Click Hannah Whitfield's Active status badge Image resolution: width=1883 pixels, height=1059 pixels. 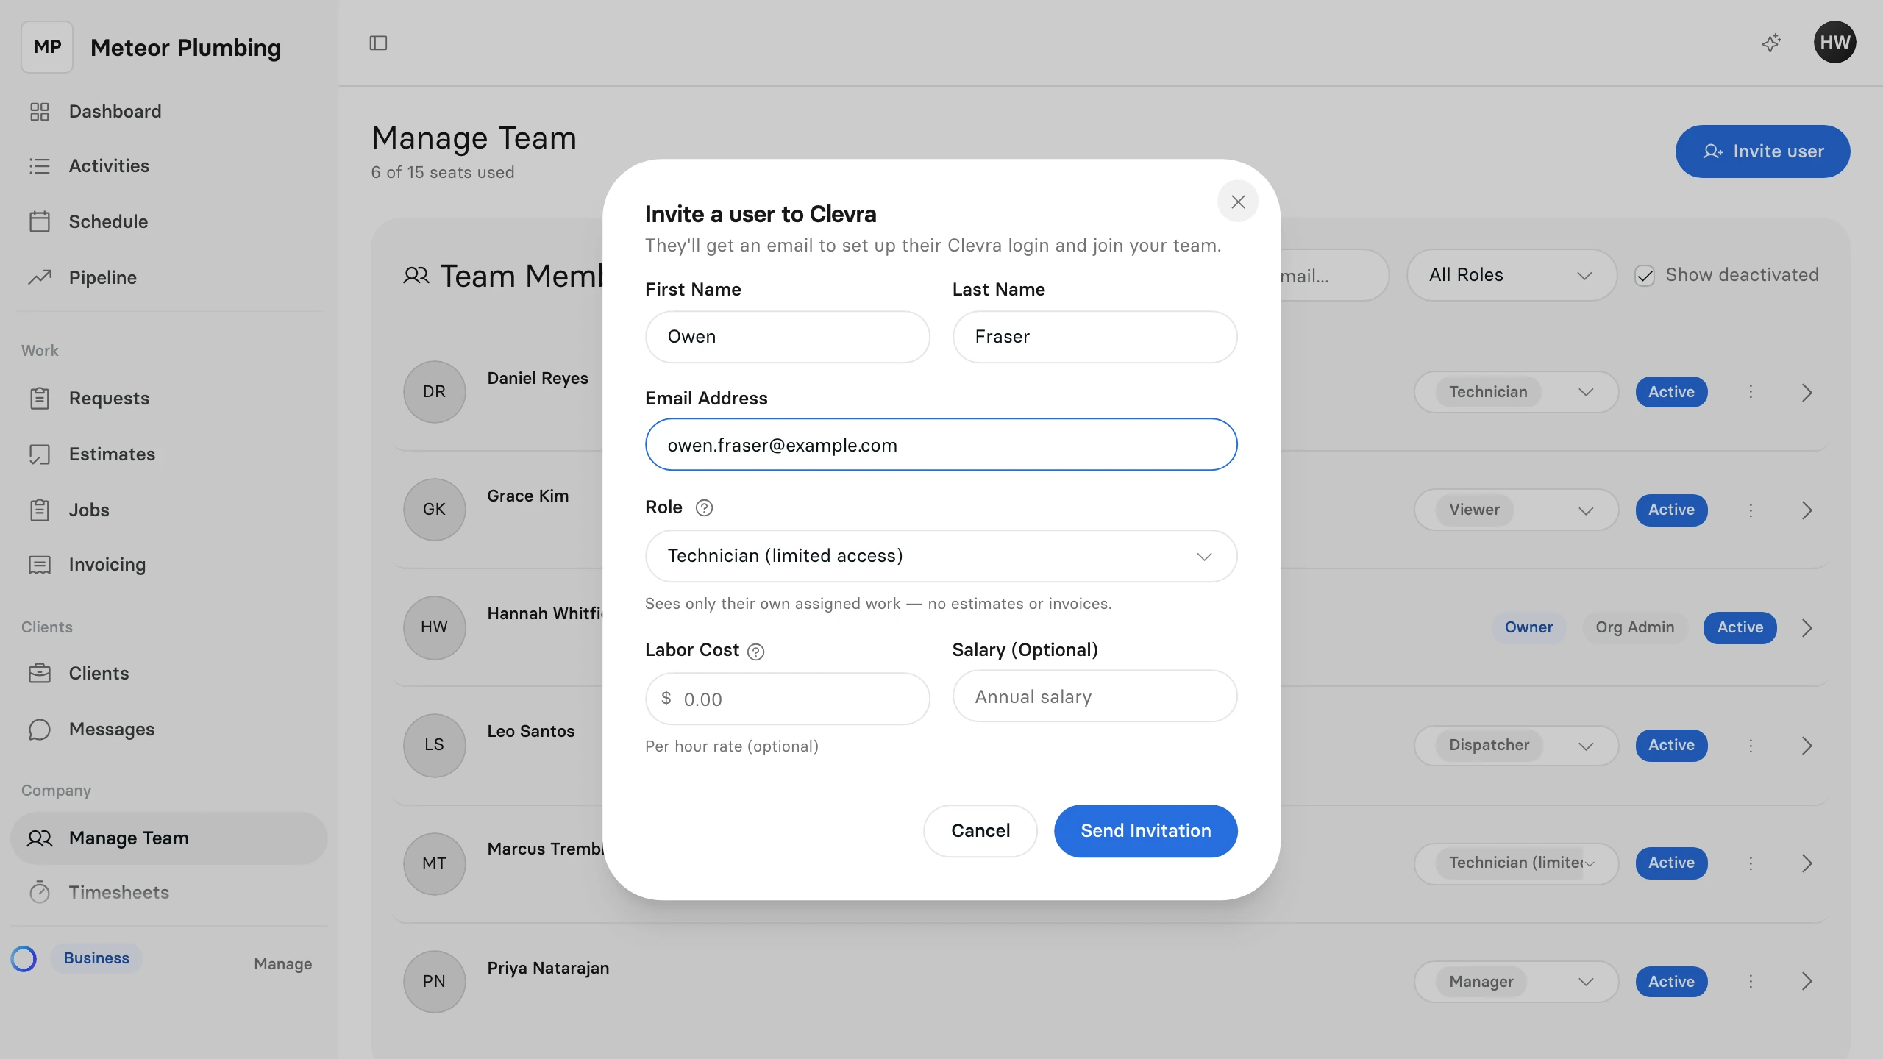point(1740,628)
